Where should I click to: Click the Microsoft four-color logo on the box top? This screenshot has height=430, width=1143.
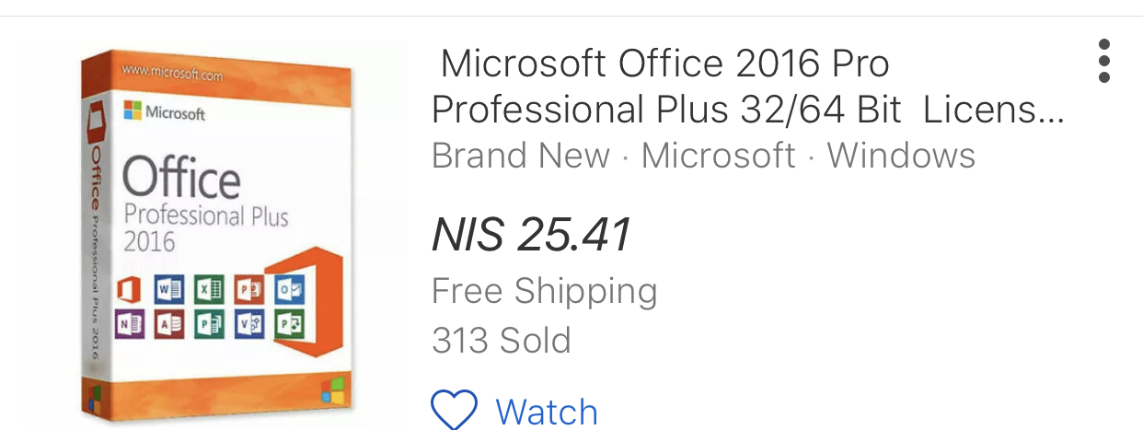pyautogui.click(x=133, y=111)
